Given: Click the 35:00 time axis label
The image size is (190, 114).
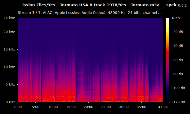Looking at the screenshot, I should pyautogui.click(x=141, y=107).
